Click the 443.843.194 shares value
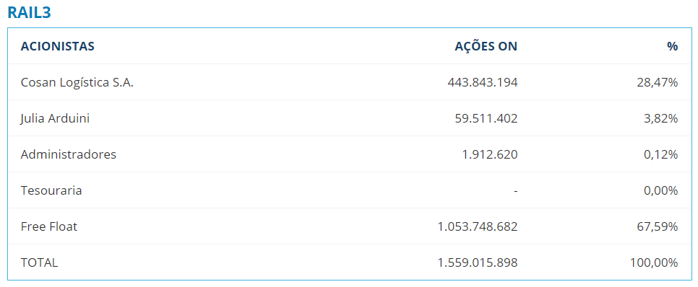This screenshot has height=287, width=698. click(x=483, y=82)
